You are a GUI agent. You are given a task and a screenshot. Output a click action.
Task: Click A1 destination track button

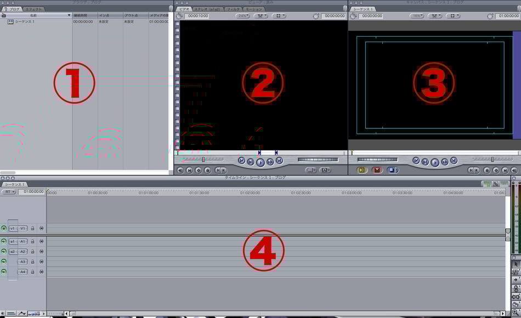[x=22, y=242]
